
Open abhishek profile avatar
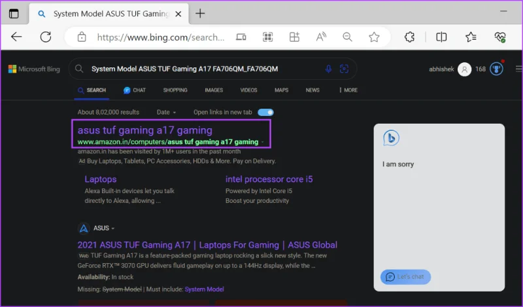point(464,69)
